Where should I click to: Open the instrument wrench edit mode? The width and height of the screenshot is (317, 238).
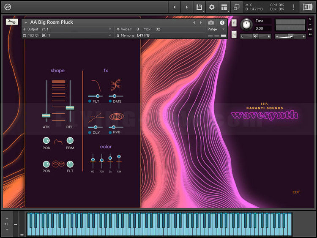coord(12,22)
